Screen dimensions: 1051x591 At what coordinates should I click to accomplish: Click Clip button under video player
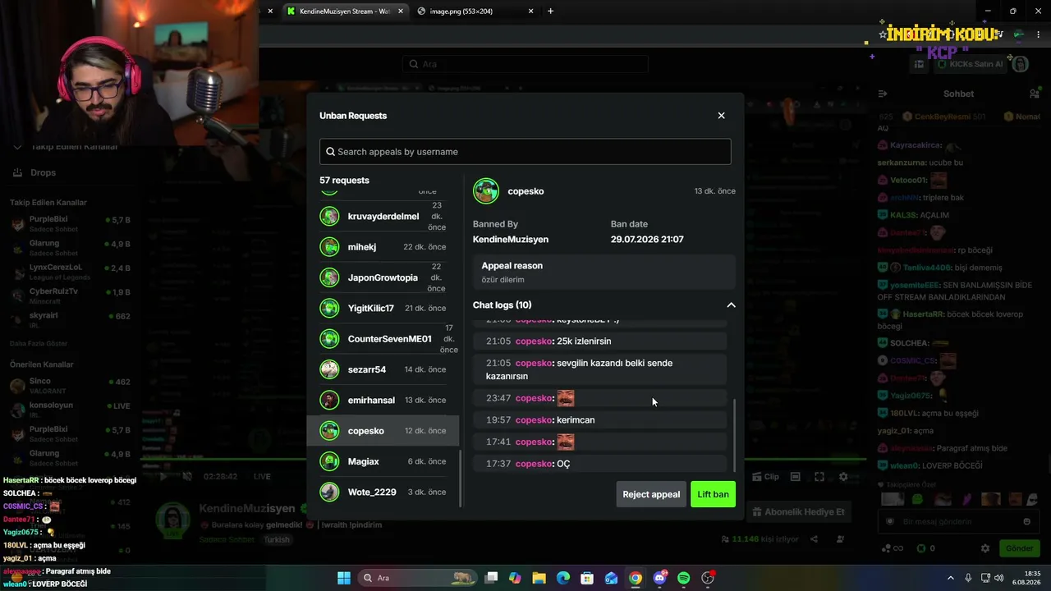pyautogui.click(x=765, y=477)
